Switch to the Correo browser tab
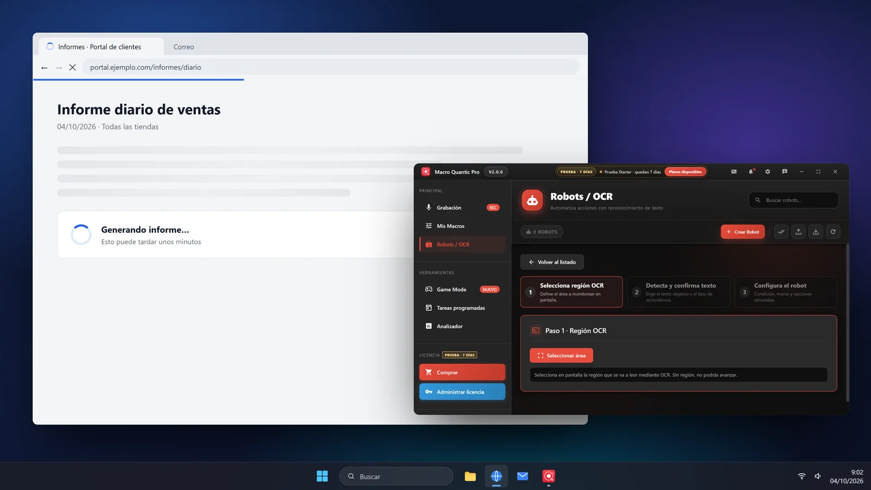871x490 pixels. click(x=184, y=47)
